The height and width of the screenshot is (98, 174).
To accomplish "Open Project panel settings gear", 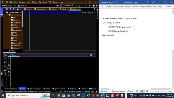I will click(18, 9).
